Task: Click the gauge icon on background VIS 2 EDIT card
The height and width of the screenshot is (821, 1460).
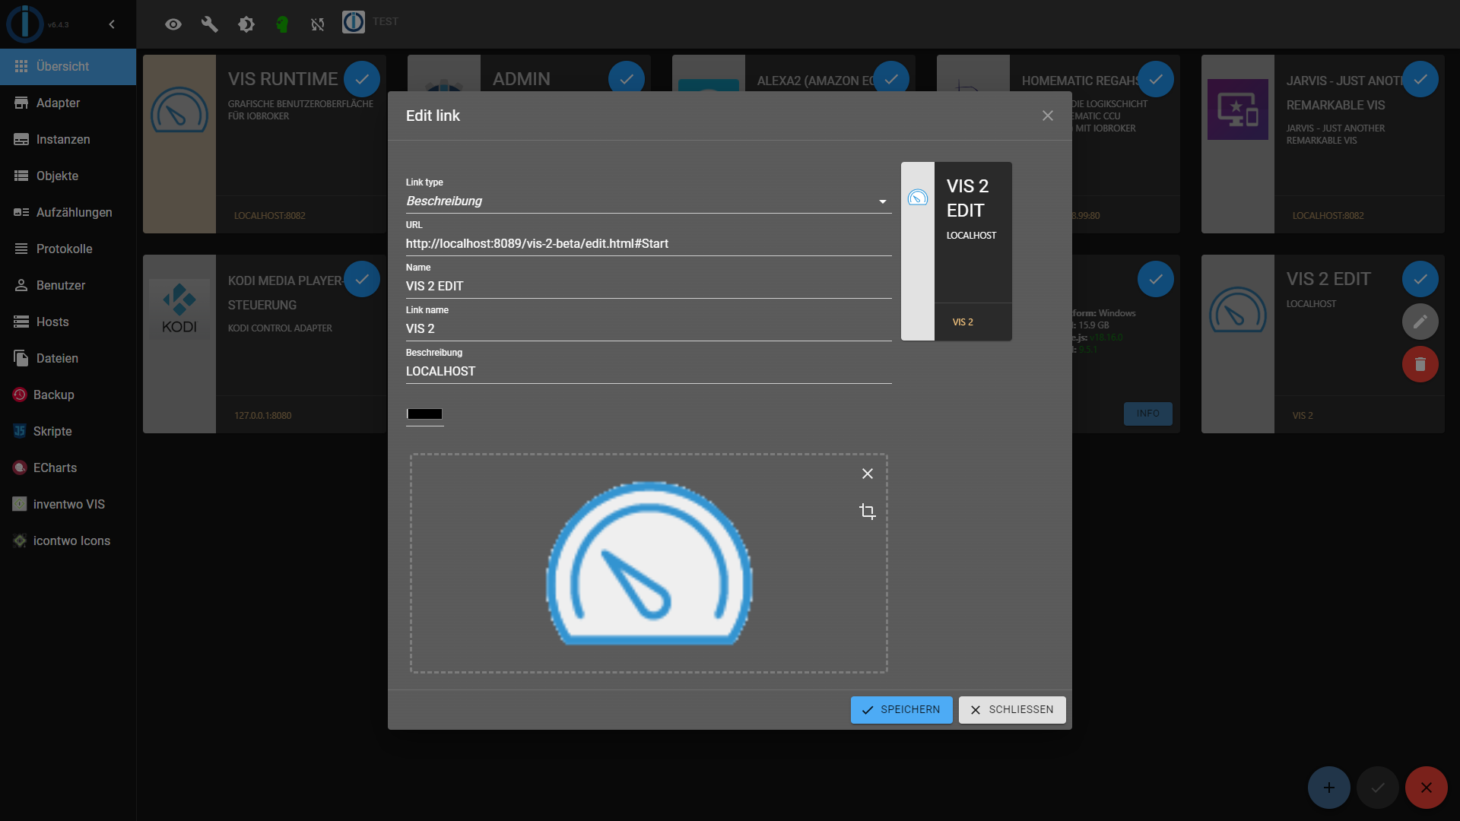Action: tap(1238, 310)
